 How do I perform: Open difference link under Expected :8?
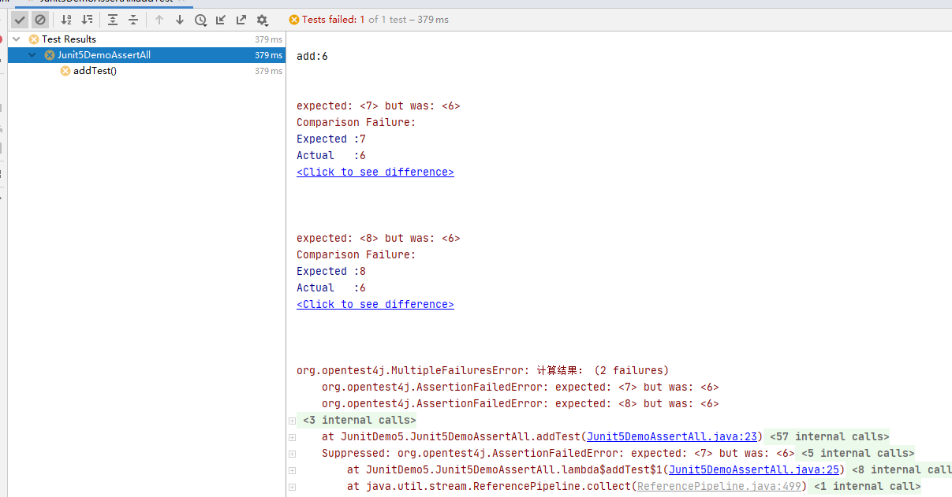[375, 304]
